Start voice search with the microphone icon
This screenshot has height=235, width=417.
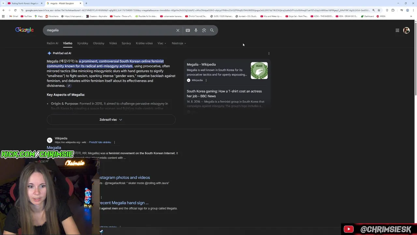click(196, 30)
